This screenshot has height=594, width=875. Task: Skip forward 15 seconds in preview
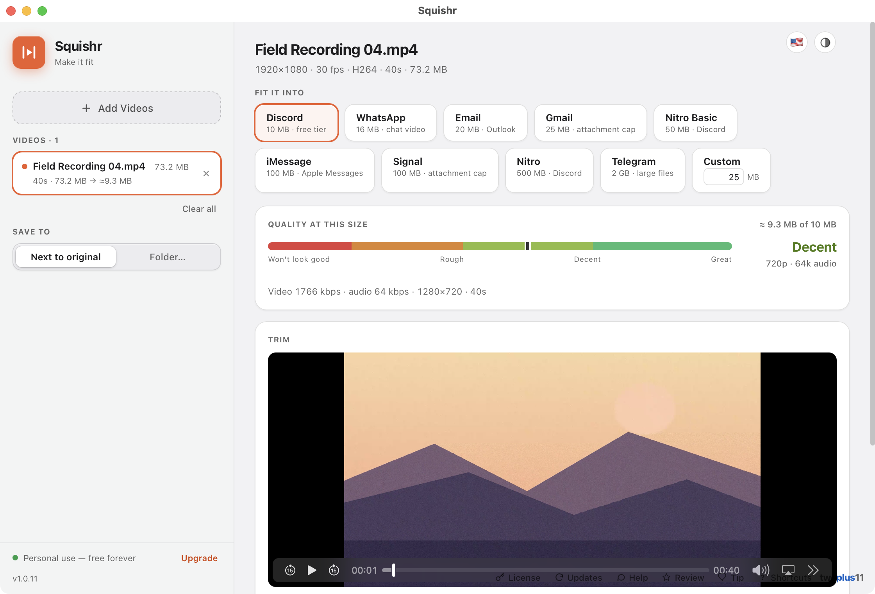334,570
